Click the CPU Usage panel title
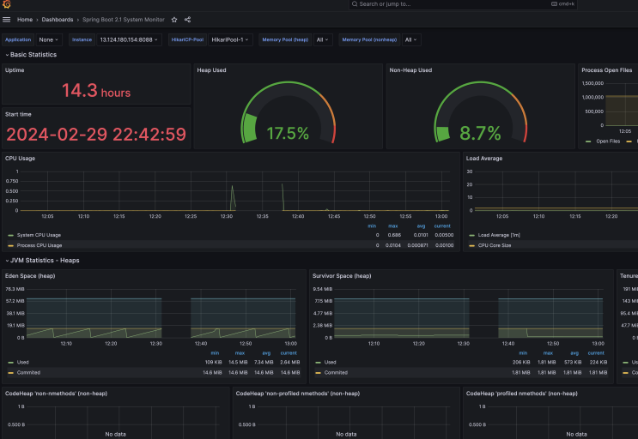The image size is (638, 439). [20, 159]
